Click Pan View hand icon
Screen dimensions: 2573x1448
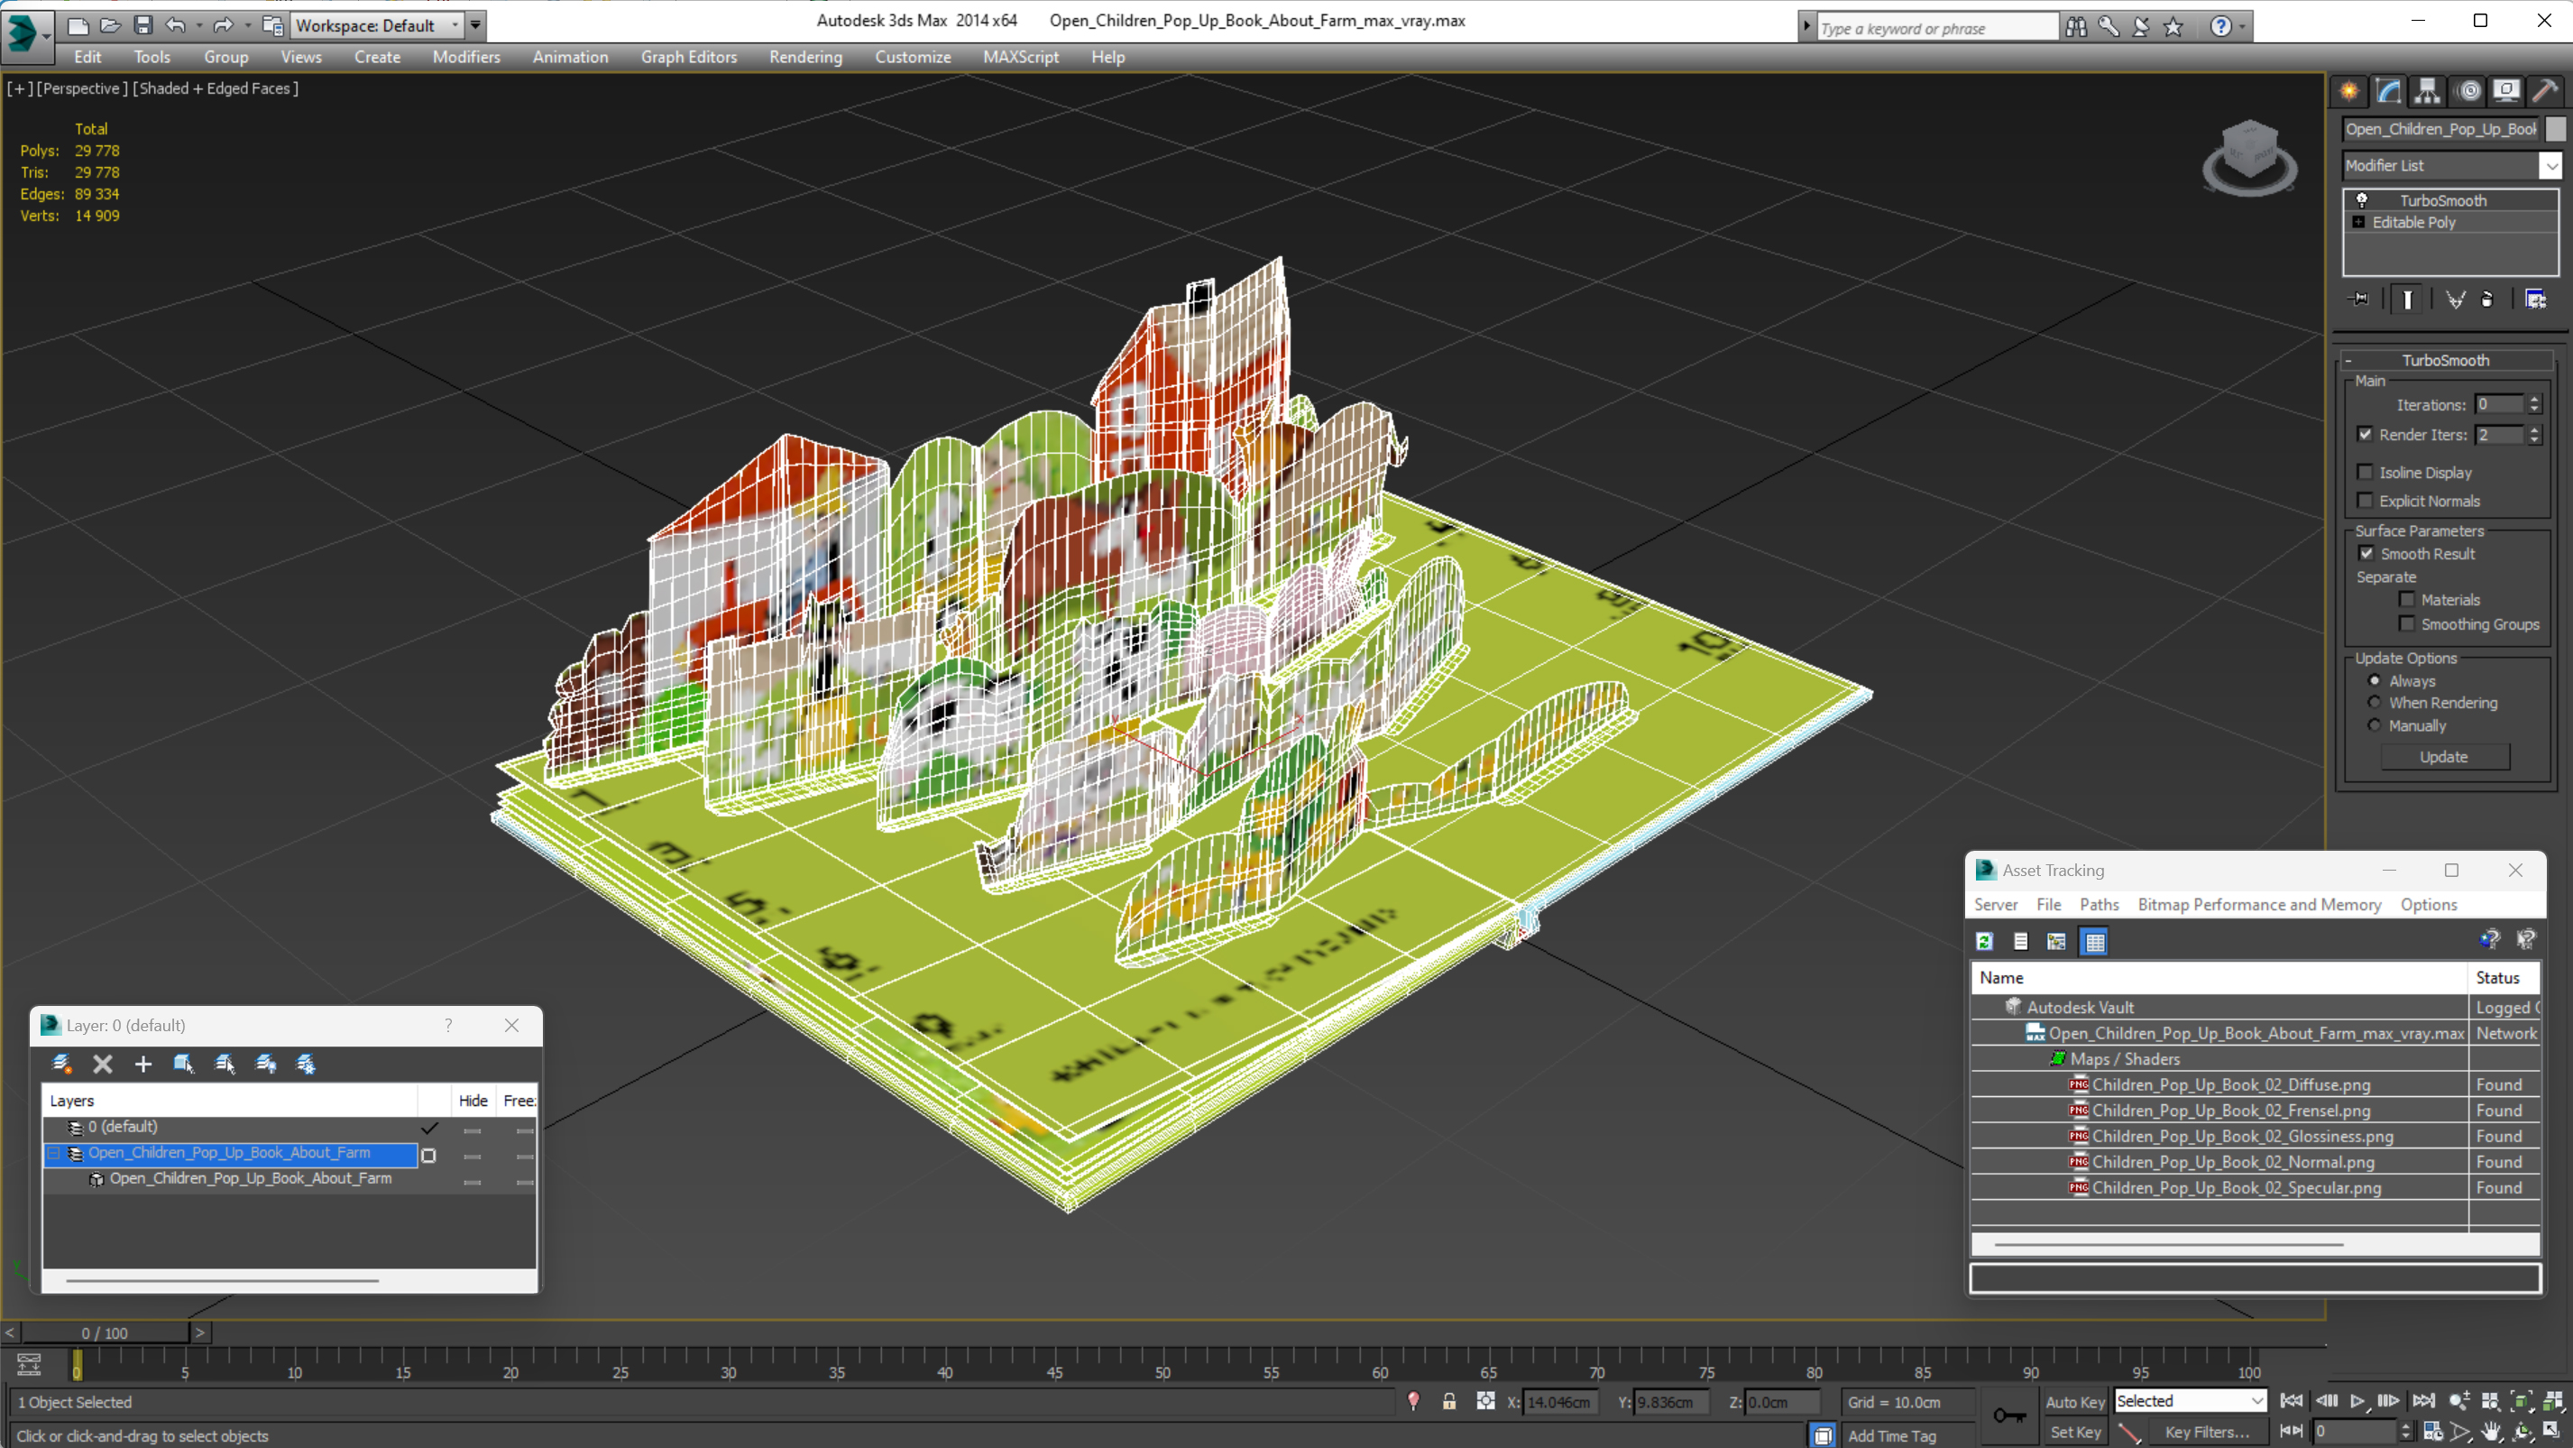coord(2492,1431)
